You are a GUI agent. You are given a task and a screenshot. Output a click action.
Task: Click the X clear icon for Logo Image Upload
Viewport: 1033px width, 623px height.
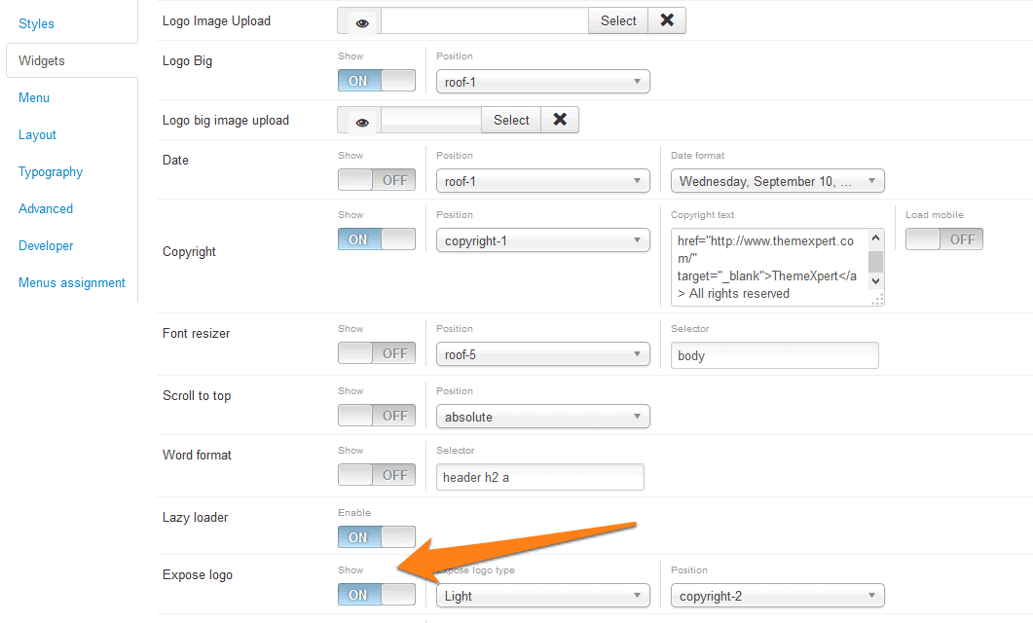pos(667,20)
